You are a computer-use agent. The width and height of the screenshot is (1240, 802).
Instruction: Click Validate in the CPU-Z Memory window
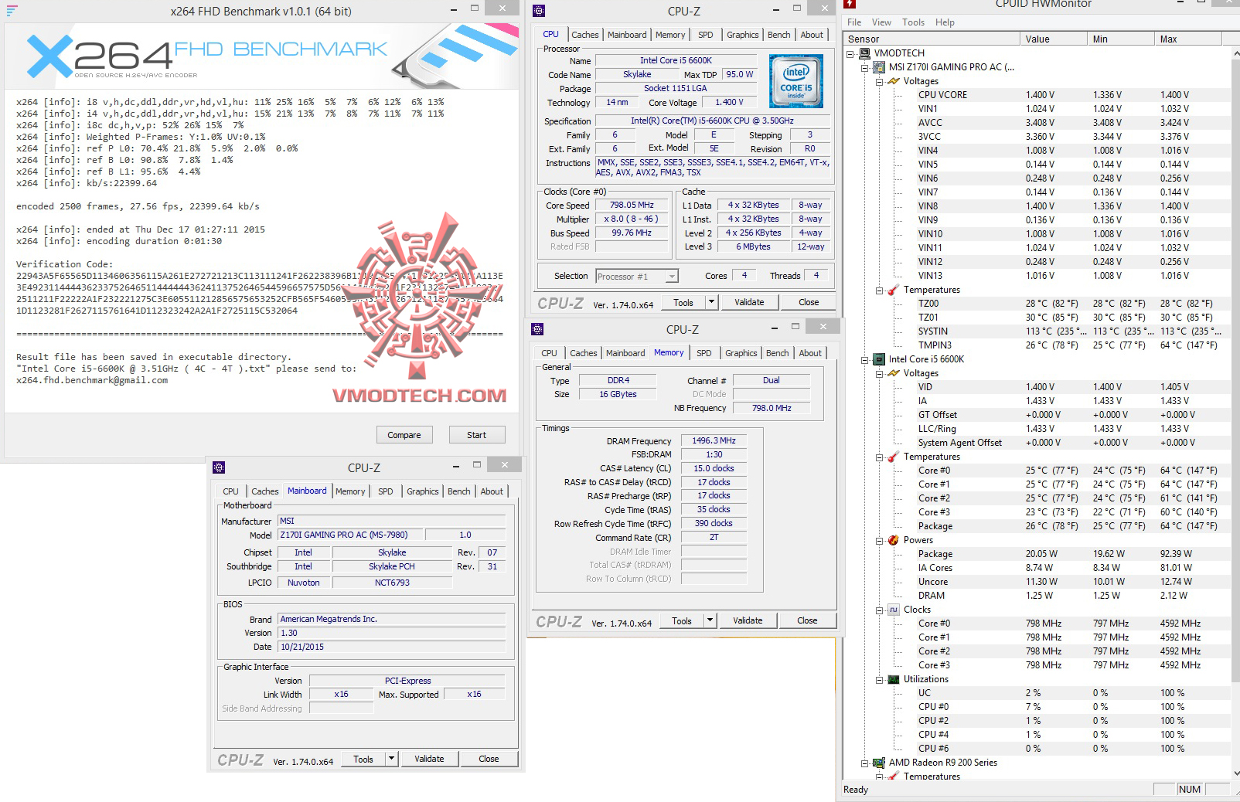[748, 620]
